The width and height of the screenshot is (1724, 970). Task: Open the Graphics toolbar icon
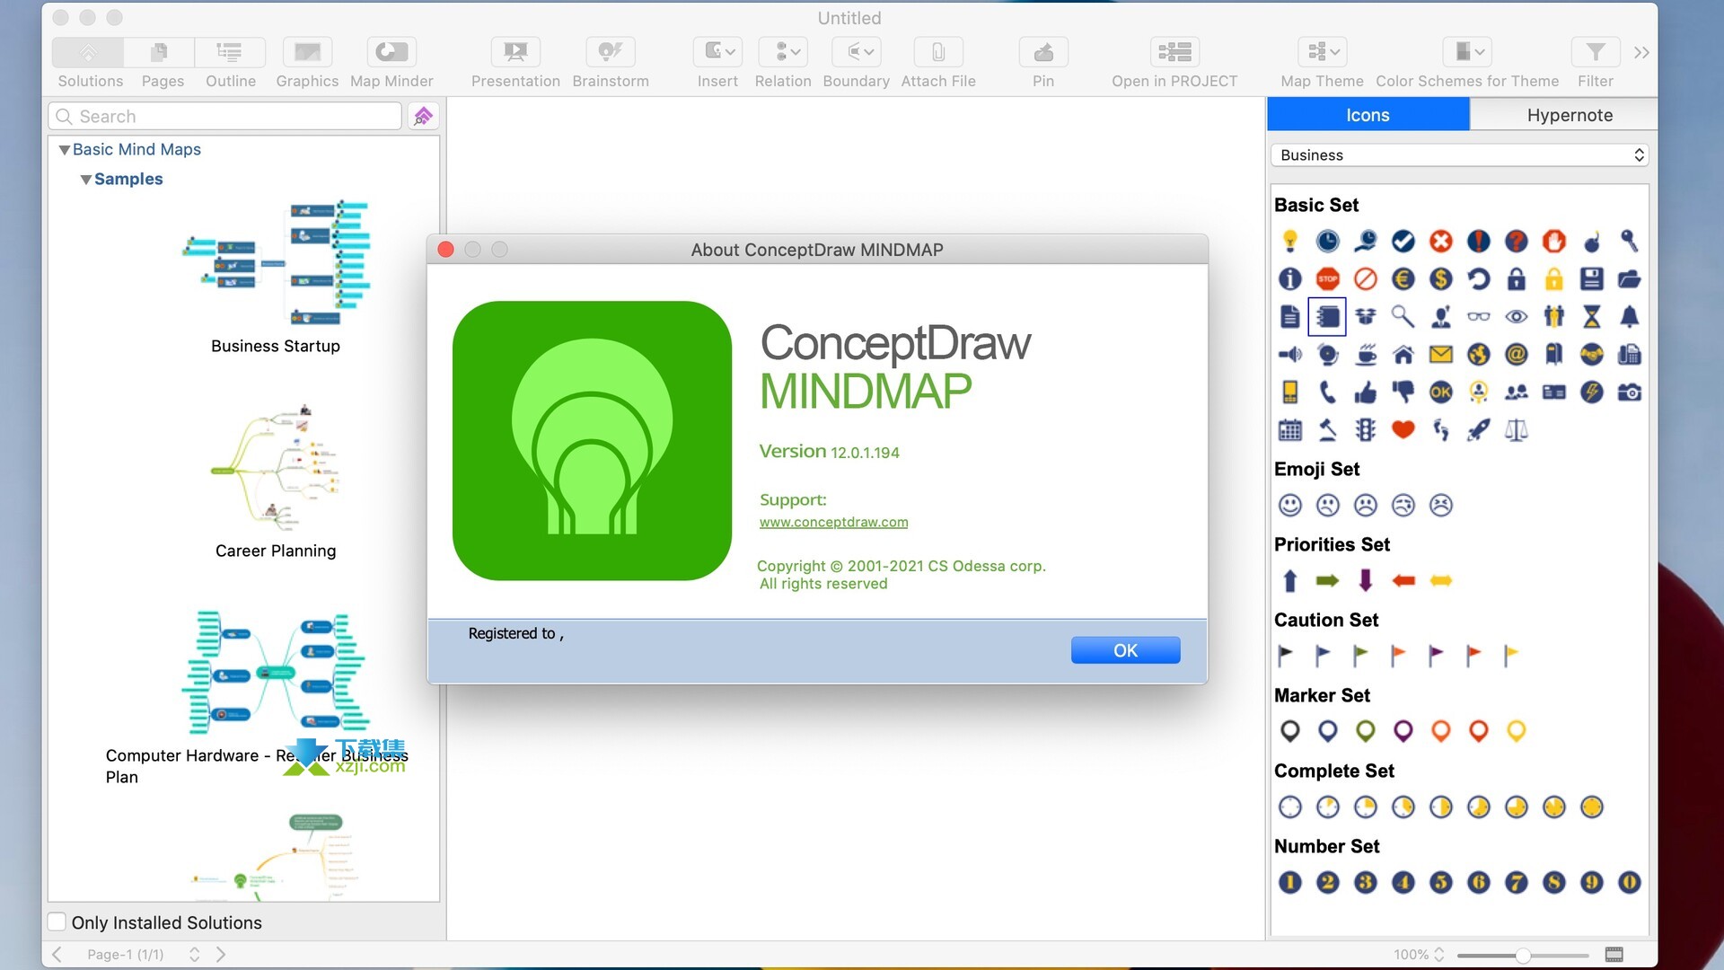(x=307, y=52)
